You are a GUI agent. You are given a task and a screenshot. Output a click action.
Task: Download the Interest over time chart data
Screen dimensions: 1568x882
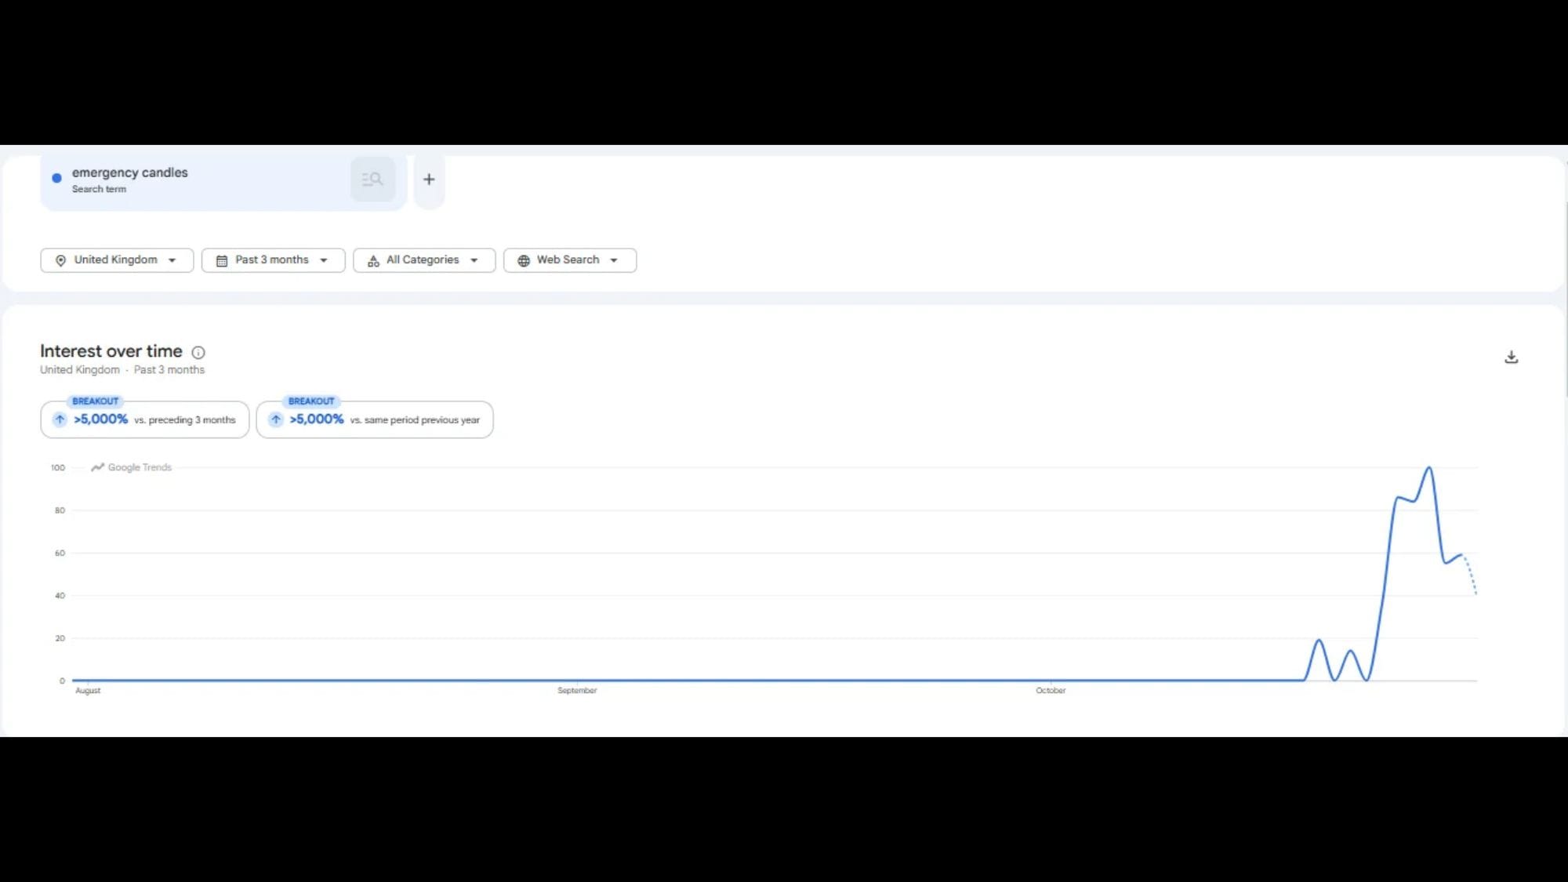1512,358
